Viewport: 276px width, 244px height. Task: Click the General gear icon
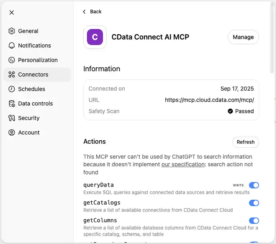coord(12,31)
